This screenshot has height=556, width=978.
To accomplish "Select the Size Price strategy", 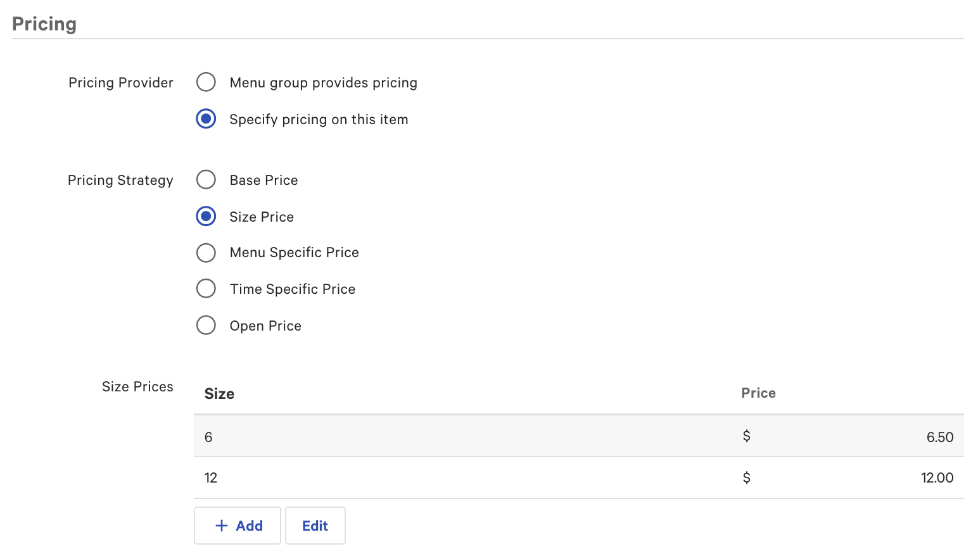I will click(x=206, y=216).
